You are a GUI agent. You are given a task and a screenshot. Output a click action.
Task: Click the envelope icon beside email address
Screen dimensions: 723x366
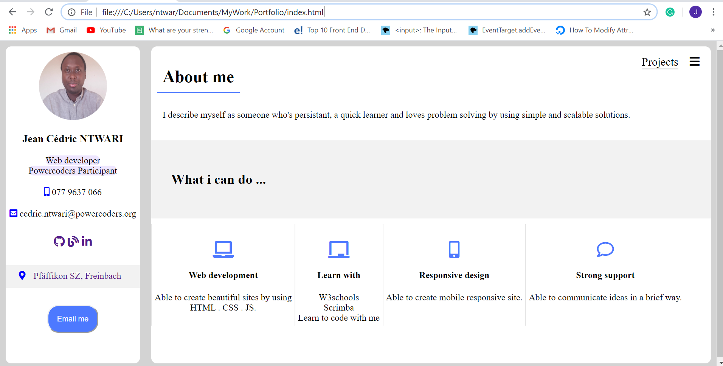[x=14, y=214]
